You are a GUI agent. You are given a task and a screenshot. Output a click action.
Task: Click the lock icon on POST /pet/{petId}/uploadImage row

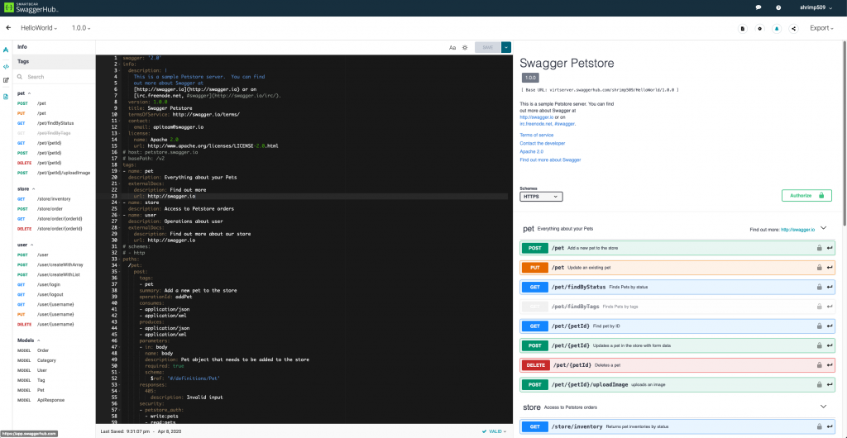[x=819, y=384]
